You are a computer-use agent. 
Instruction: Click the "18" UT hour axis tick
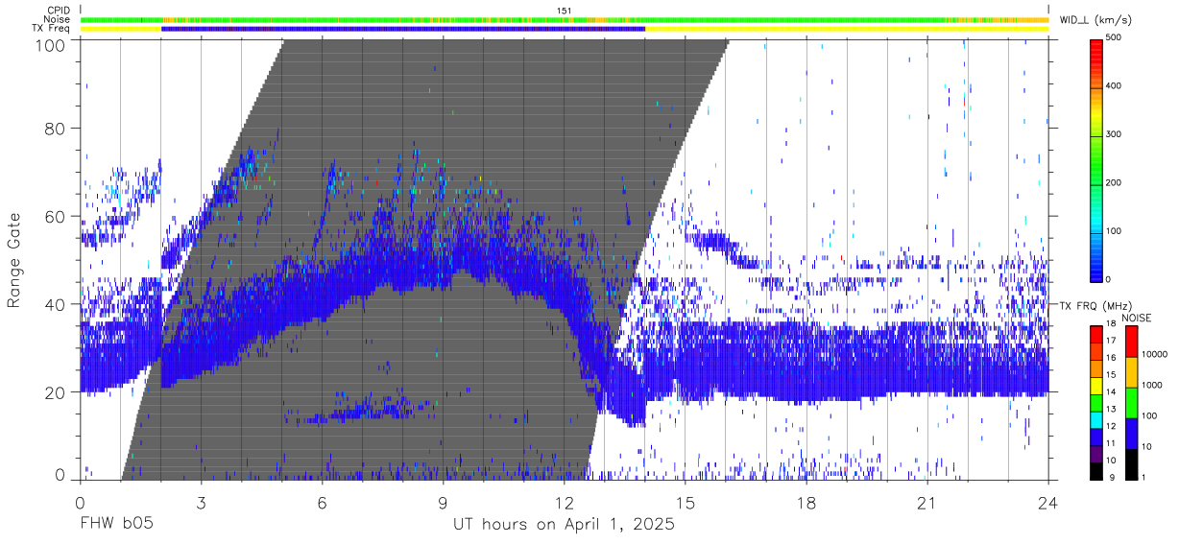tap(806, 503)
